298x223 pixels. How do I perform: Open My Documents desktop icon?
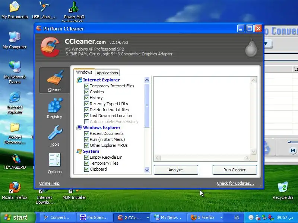[x=15, y=10]
